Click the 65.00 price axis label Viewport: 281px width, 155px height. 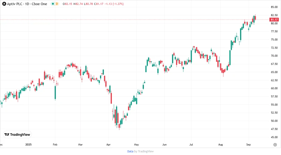(x=274, y=72)
